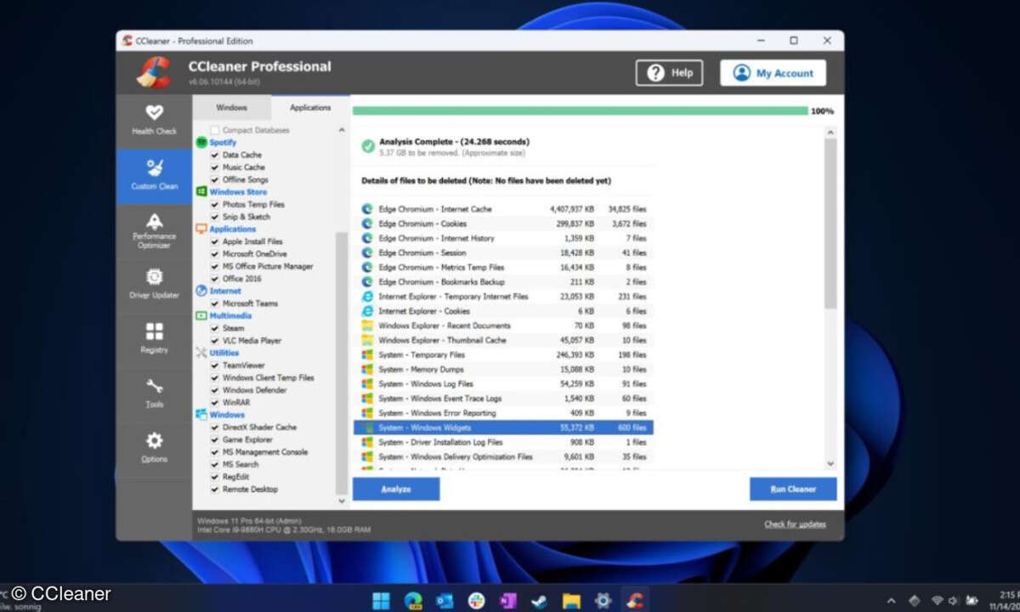Open Steam from the taskbar
The image size is (1020, 612).
(539, 600)
